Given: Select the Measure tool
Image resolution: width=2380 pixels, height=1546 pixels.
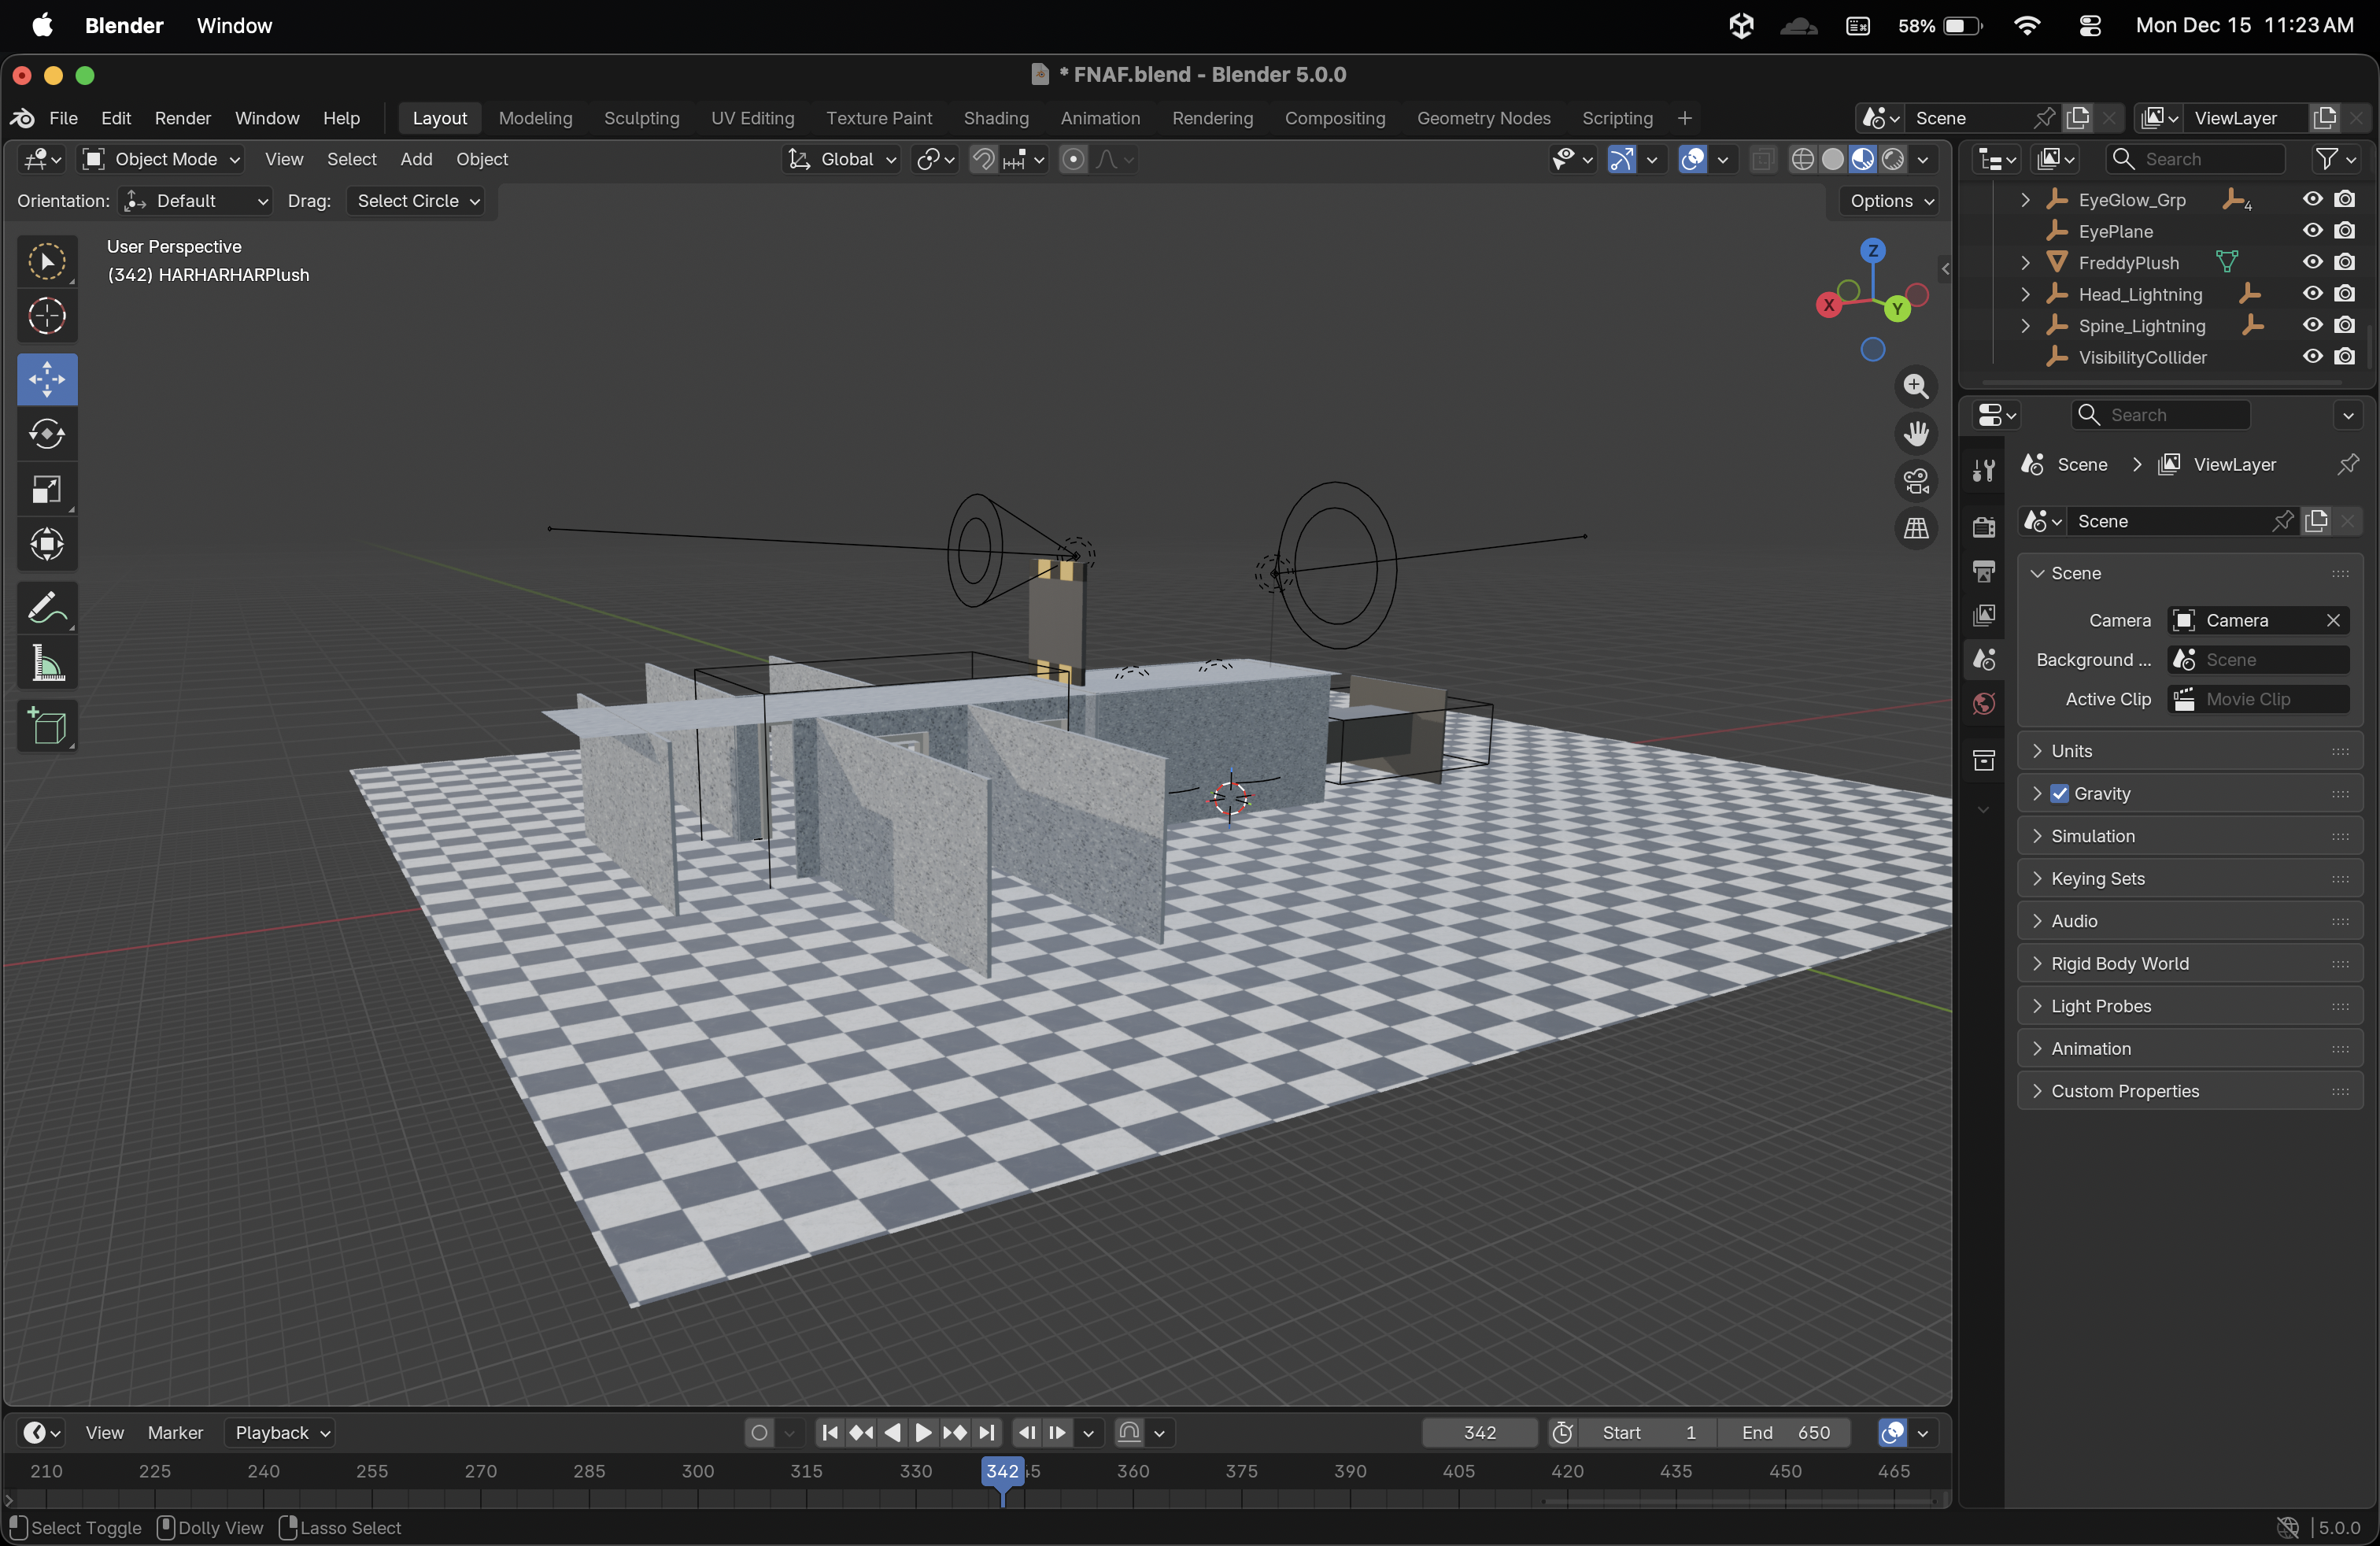Looking at the screenshot, I should 46,663.
